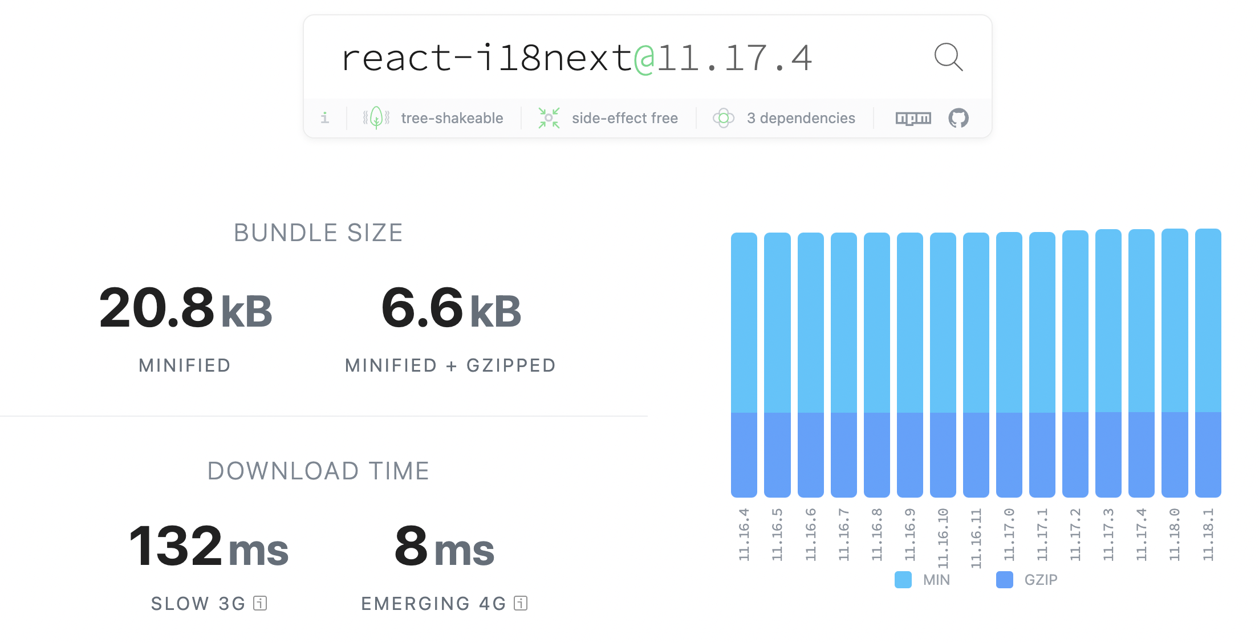Click the info icon next to EMERGING 4G

click(x=519, y=603)
